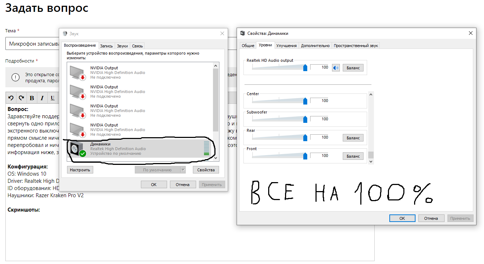The width and height of the screenshot is (484, 264).
Task: Click the Настроить button
Action: 80,170
